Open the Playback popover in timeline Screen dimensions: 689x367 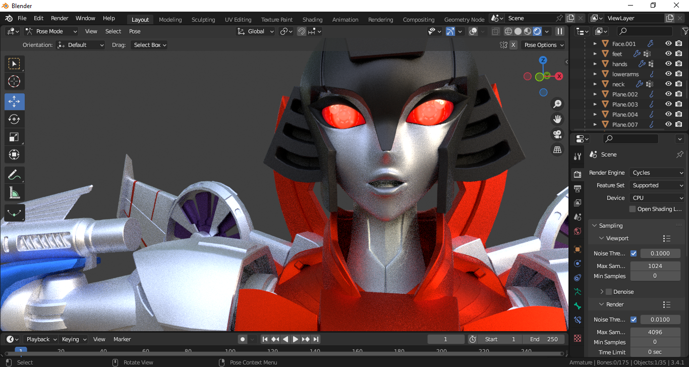tap(41, 339)
